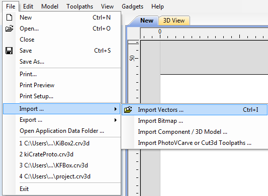Choose Open... from the File menu
Viewport: 268px width, 196px height.
point(62,29)
